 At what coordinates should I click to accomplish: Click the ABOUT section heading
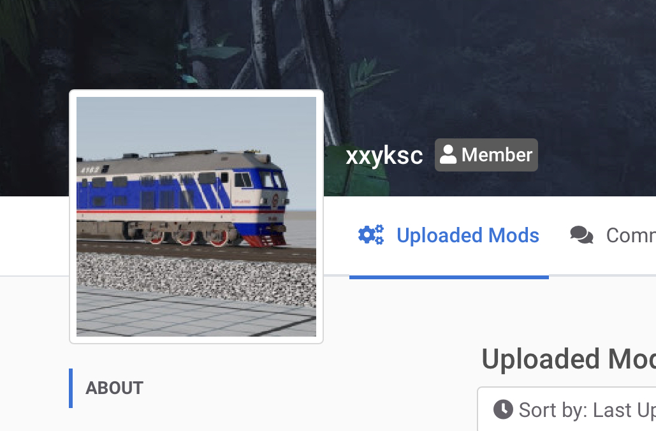pos(114,388)
